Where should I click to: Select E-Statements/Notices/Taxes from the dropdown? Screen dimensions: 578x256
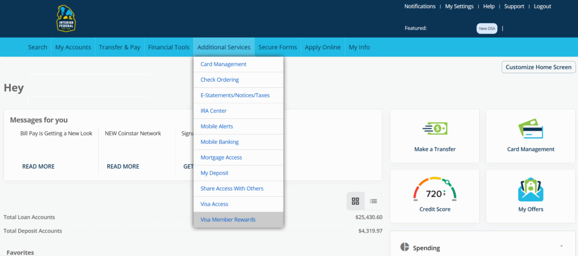tap(235, 95)
